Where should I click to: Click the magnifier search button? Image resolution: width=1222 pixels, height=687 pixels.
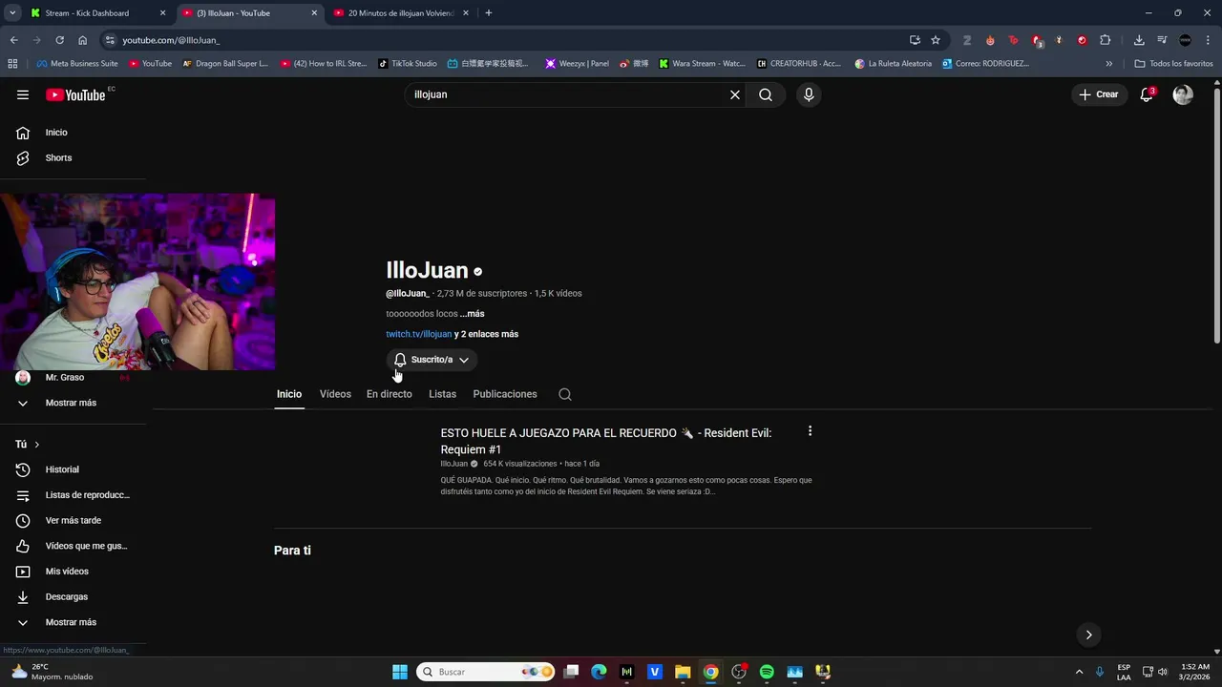(x=766, y=94)
